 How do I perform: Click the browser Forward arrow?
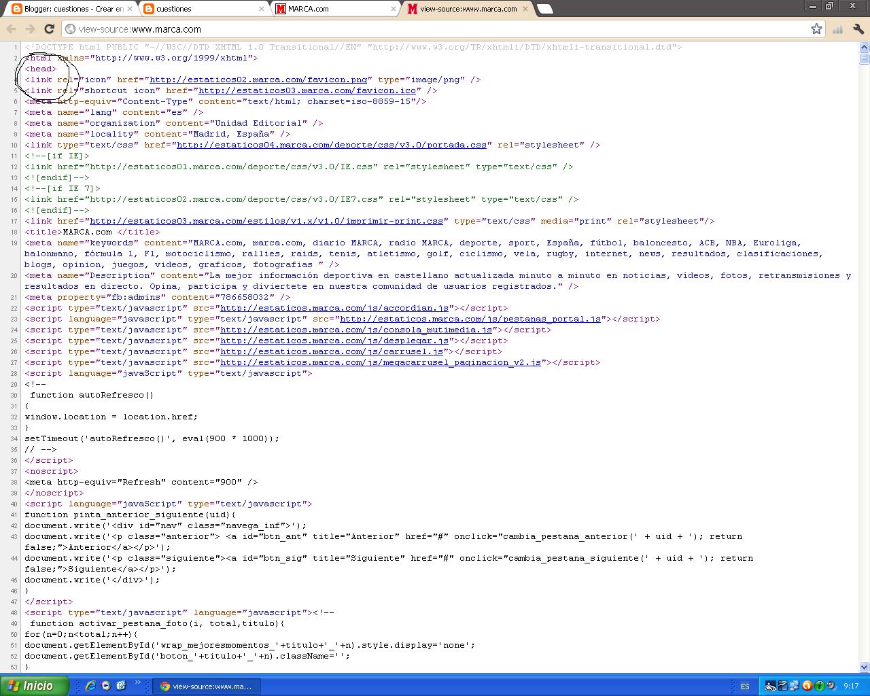30,29
